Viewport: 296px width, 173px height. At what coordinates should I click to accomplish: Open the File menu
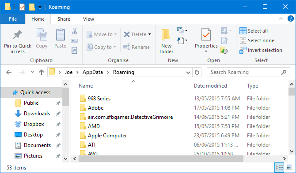click(13, 19)
